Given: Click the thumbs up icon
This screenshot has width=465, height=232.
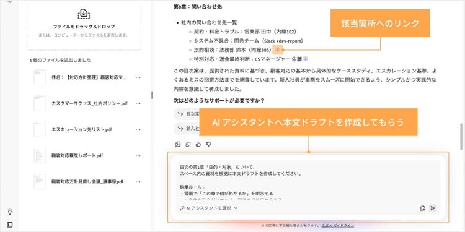Looking at the screenshot, I should pyautogui.click(x=198, y=144).
